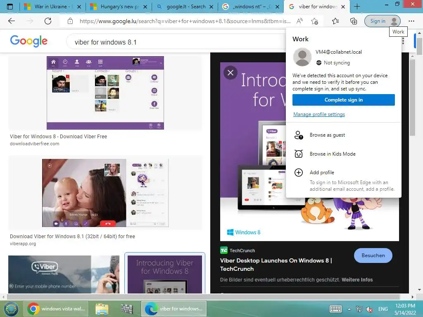Open a new tab with plus icon
Viewport: 423px width, 317px height.
[x=357, y=7]
